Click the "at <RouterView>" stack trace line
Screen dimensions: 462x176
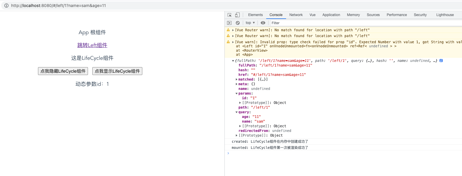point(252,50)
